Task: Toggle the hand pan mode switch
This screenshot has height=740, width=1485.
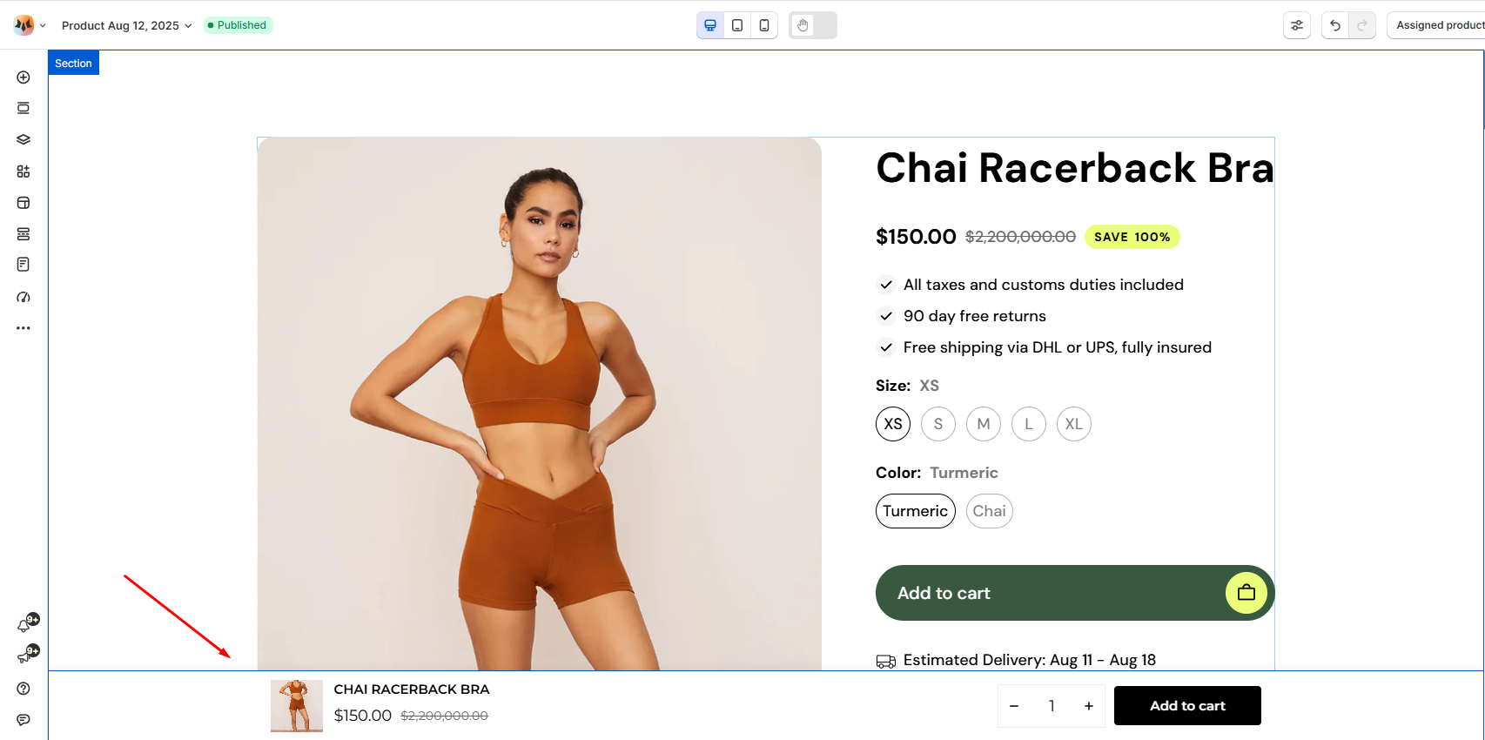Action: point(812,25)
